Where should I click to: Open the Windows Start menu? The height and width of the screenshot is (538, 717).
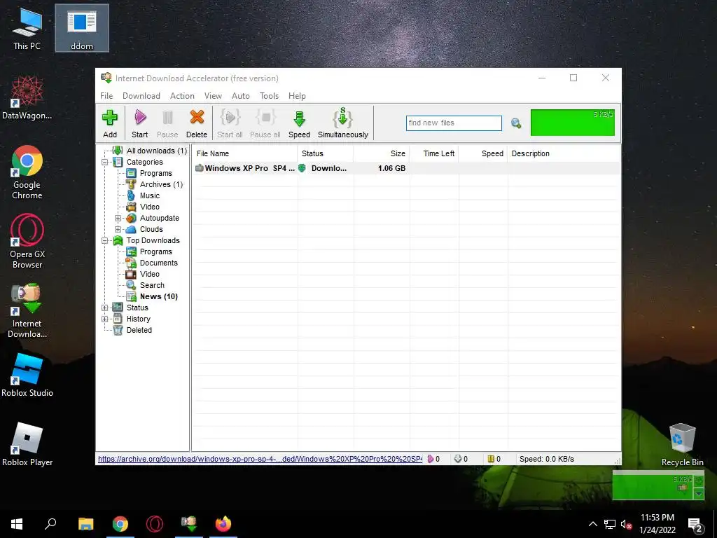(17, 524)
